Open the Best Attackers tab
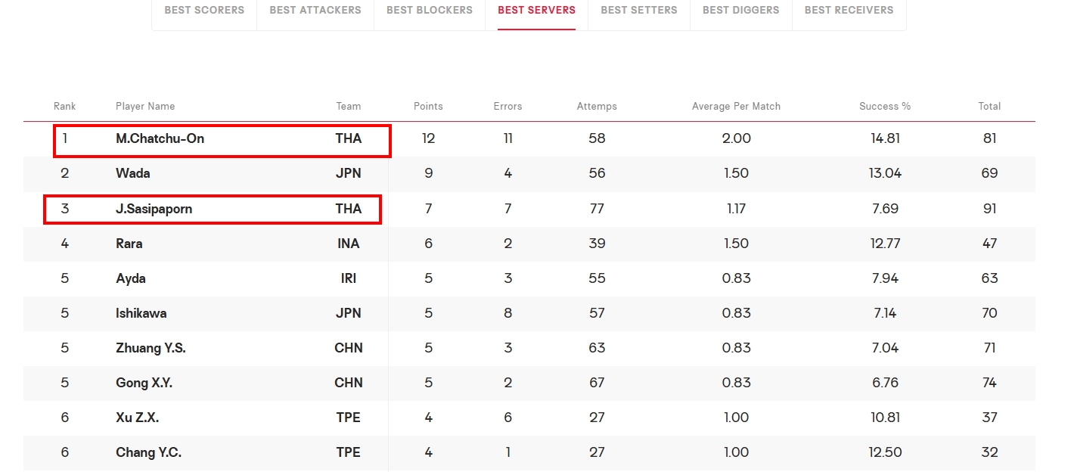The width and height of the screenshot is (1074, 472). (315, 10)
